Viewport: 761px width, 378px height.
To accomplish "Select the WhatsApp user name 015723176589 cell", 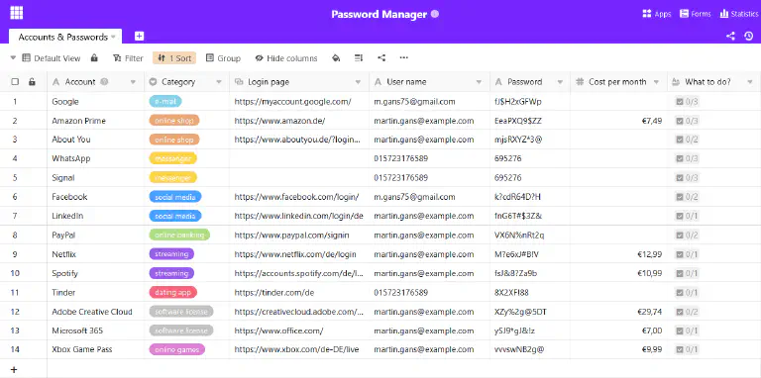I will coord(429,158).
